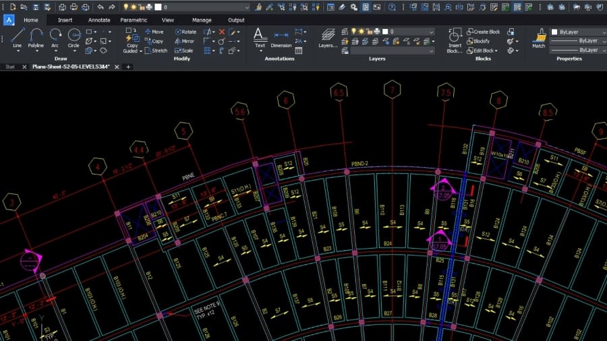Click the Copy Guided icon
The width and height of the screenshot is (607, 341).
click(x=132, y=35)
